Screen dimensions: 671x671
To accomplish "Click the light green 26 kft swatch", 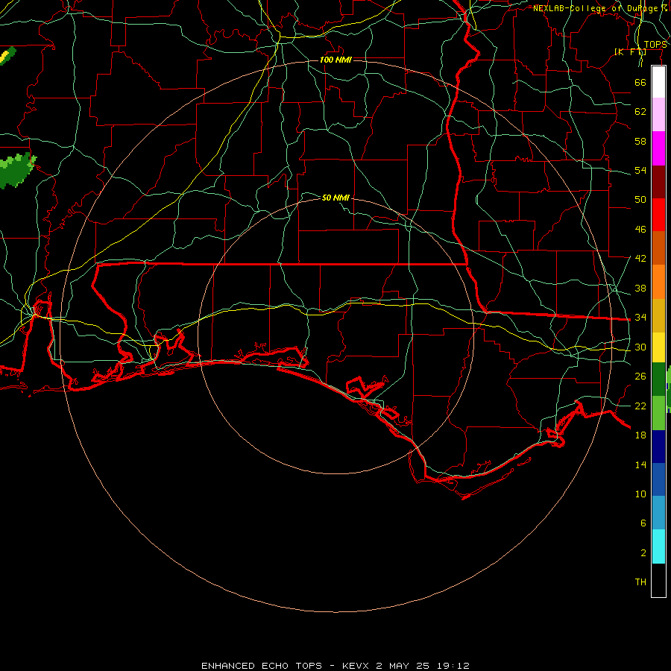I will point(658,413).
